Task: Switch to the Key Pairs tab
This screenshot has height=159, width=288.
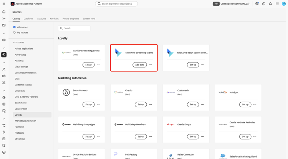Action: point(54,18)
